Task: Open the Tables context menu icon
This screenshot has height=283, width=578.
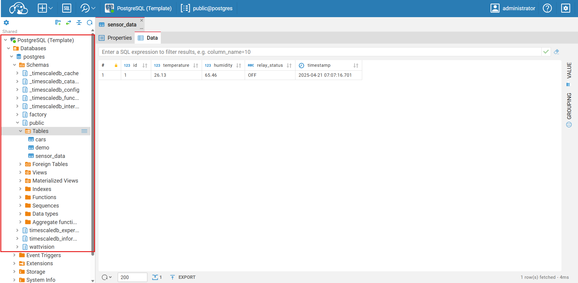Action: [x=84, y=131]
